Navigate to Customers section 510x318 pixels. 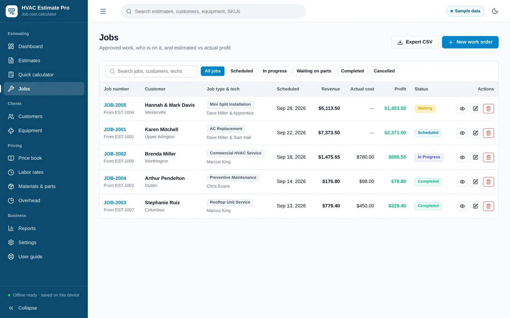tap(44, 117)
